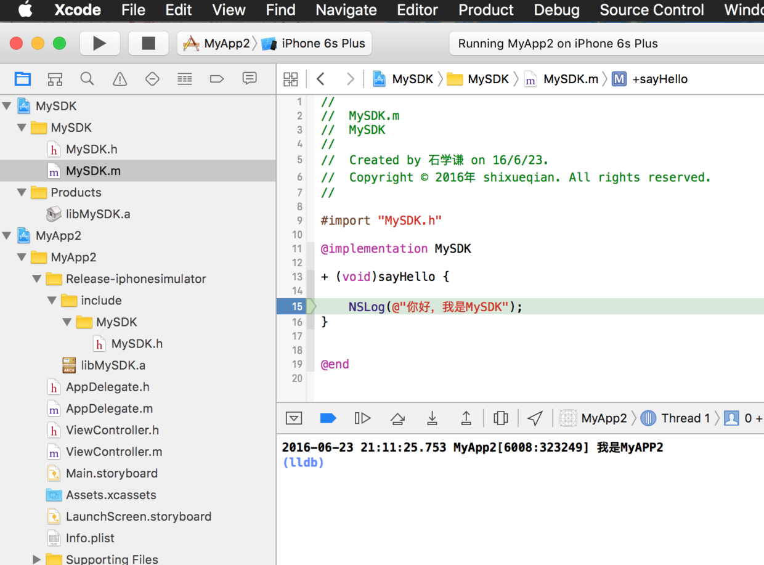Choose the iPhone 6s Plus destination
Screen dimensions: 764x565
[314, 43]
